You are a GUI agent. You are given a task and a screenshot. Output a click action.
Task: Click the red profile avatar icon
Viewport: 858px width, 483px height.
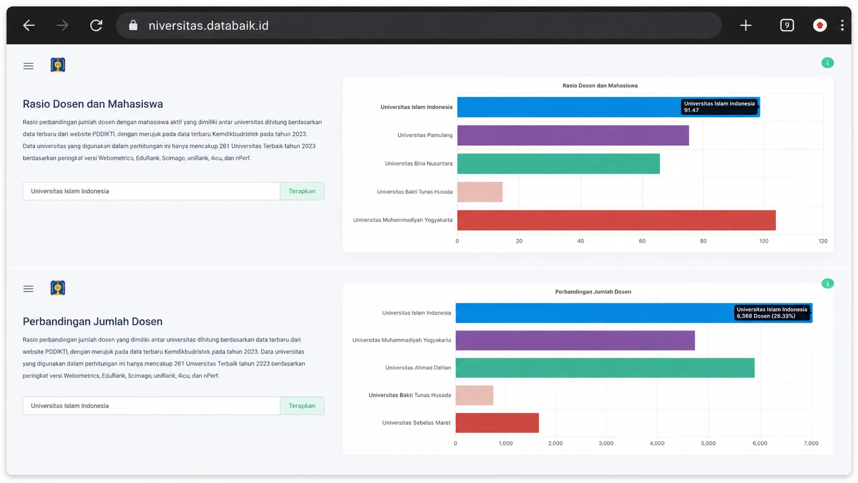[x=820, y=25]
